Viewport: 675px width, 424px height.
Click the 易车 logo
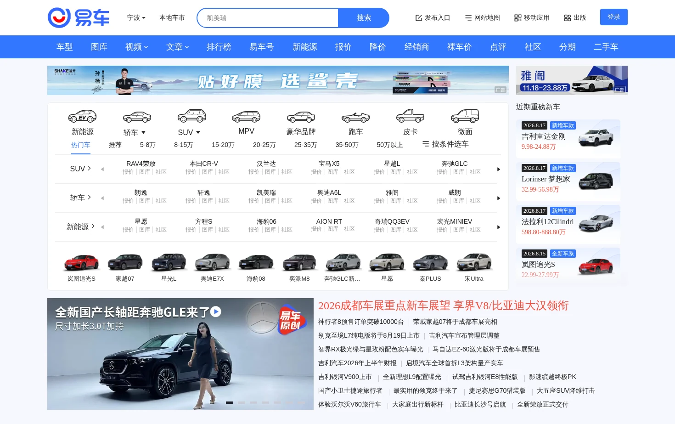[79, 17]
